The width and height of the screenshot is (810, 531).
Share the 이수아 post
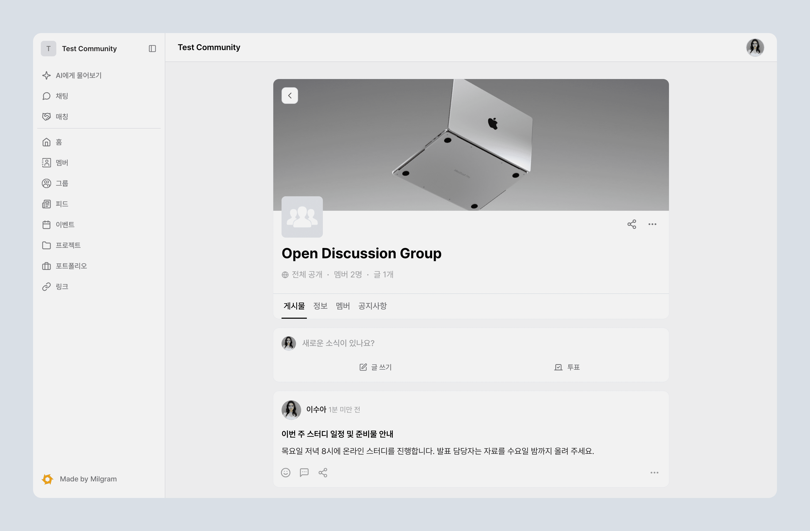[323, 472]
